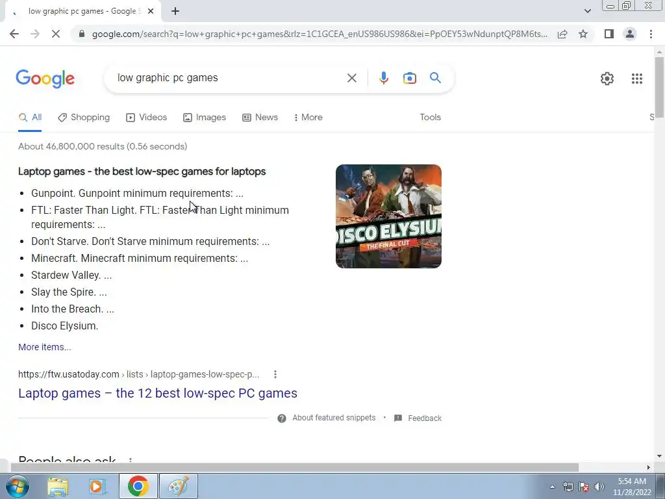665x499 pixels.
Task: Open the volume speaker tray icon
Action: (x=599, y=487)
